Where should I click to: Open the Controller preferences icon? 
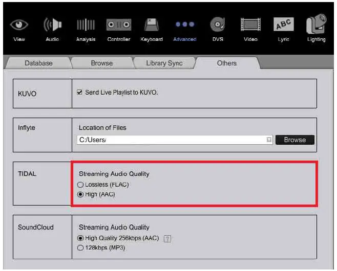[119, 25]
